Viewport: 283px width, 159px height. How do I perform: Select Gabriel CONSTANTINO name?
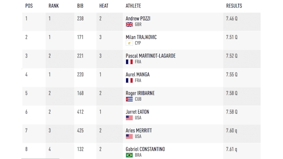[x=145, y=149]
